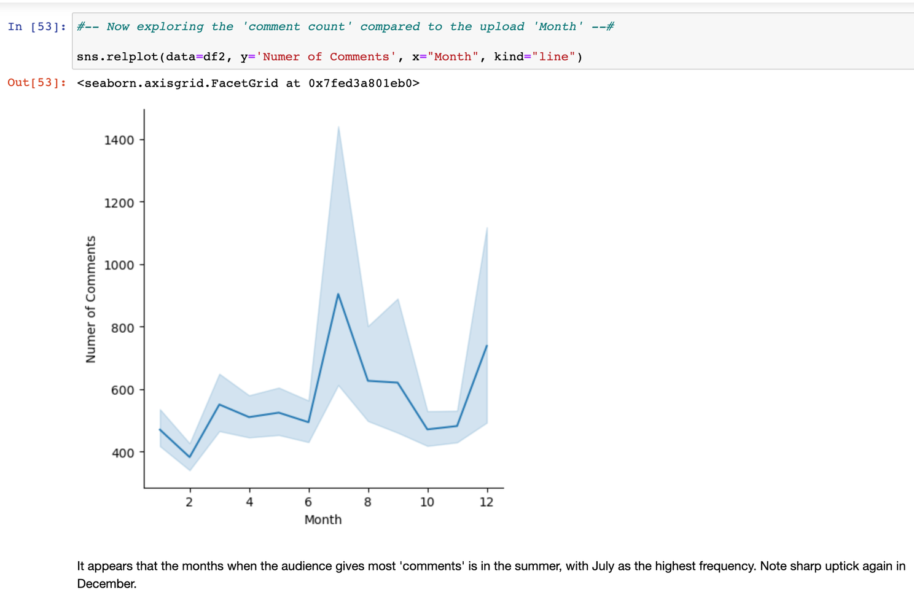The image size is (914, 595).
Task: Click the word 'December' in the markdown note
Action: (106, 583)
